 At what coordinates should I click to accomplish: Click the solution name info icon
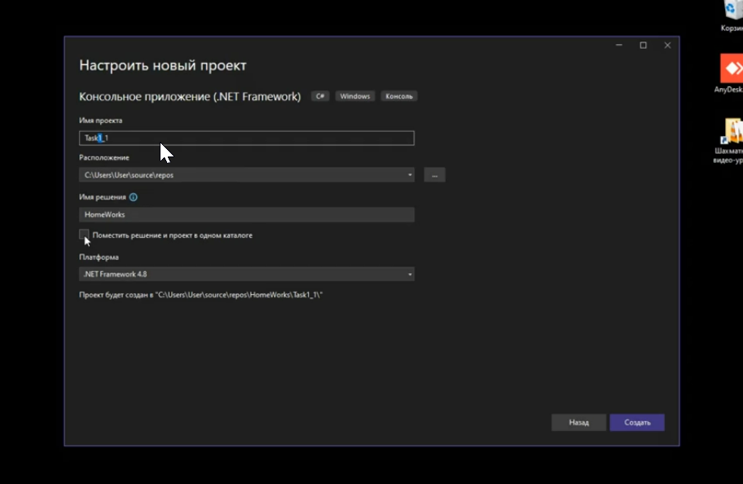coord(133,197)
